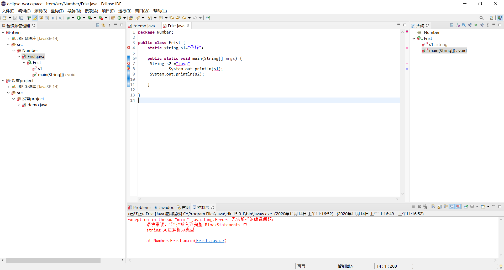This screenshot has height=270, width=504.
Task: Toggle Word Wrap toolbar icon
Action: (41, 18)
